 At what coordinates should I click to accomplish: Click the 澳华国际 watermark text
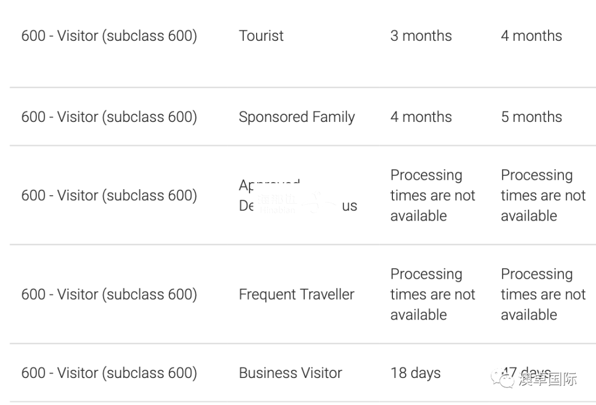coord(547,379)
